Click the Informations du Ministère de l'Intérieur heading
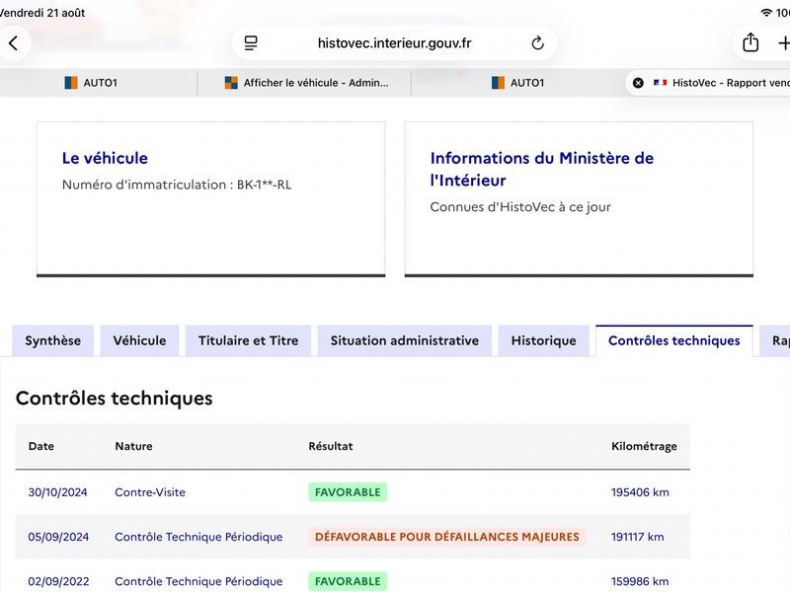This screenshot has width=790, height=592. pyautogui.click(x=541, y=169)
